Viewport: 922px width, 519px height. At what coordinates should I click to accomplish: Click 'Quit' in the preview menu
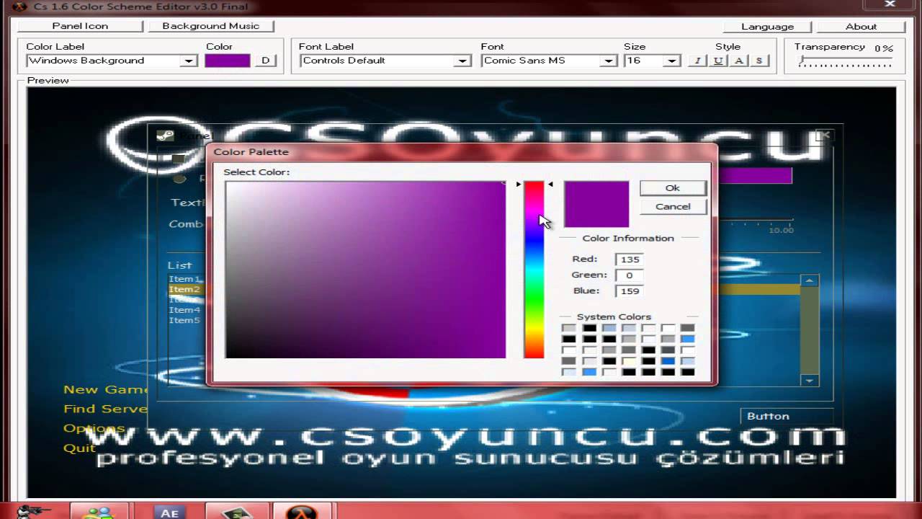tap(79, 448)
